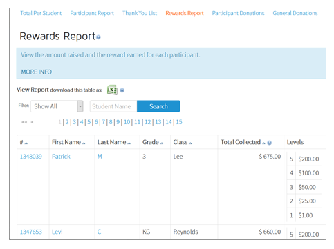The image size is (334, 249).
Task: Go to page 14
Action: [x=169, y=122]
